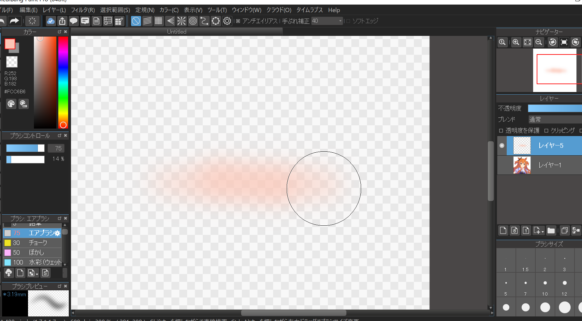
Task: Enable the 透明度を保護 checkbox
Action: click(501, 130)
